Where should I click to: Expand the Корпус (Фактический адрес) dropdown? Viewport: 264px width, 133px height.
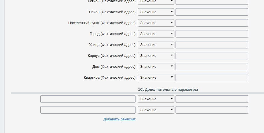pos(156,56)
